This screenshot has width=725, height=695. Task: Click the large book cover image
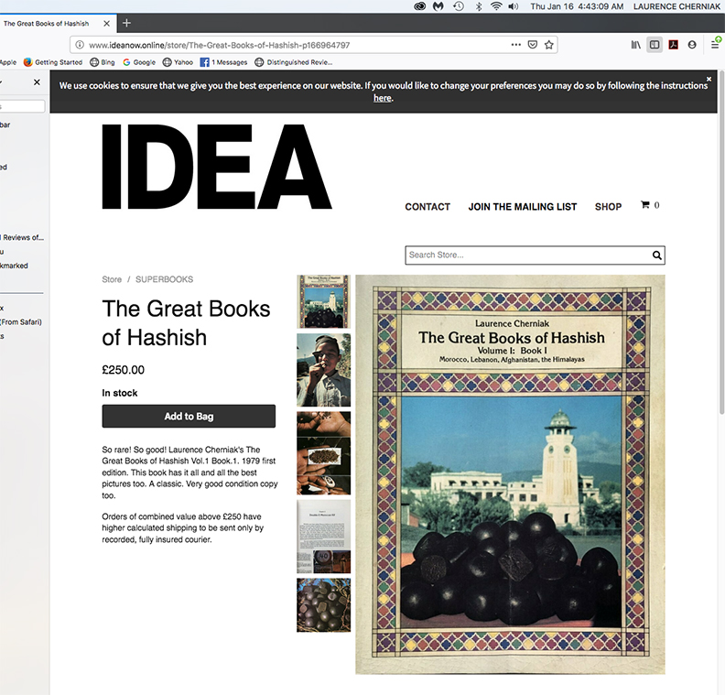(x=510, y=474)
